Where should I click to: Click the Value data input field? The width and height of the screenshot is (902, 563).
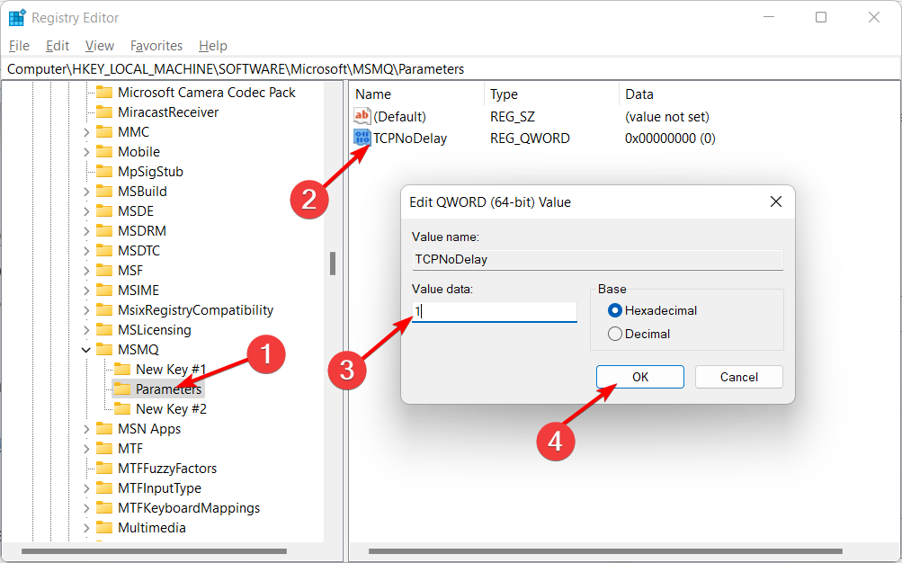pos(494,312)
